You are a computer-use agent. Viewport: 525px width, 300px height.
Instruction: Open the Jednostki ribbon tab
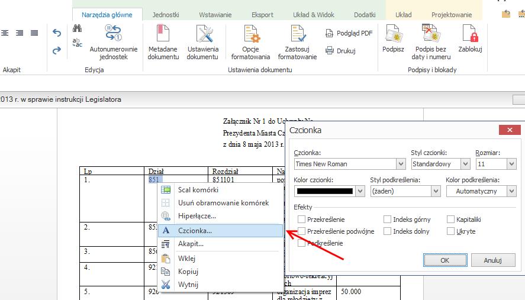[x=166, y=15]
